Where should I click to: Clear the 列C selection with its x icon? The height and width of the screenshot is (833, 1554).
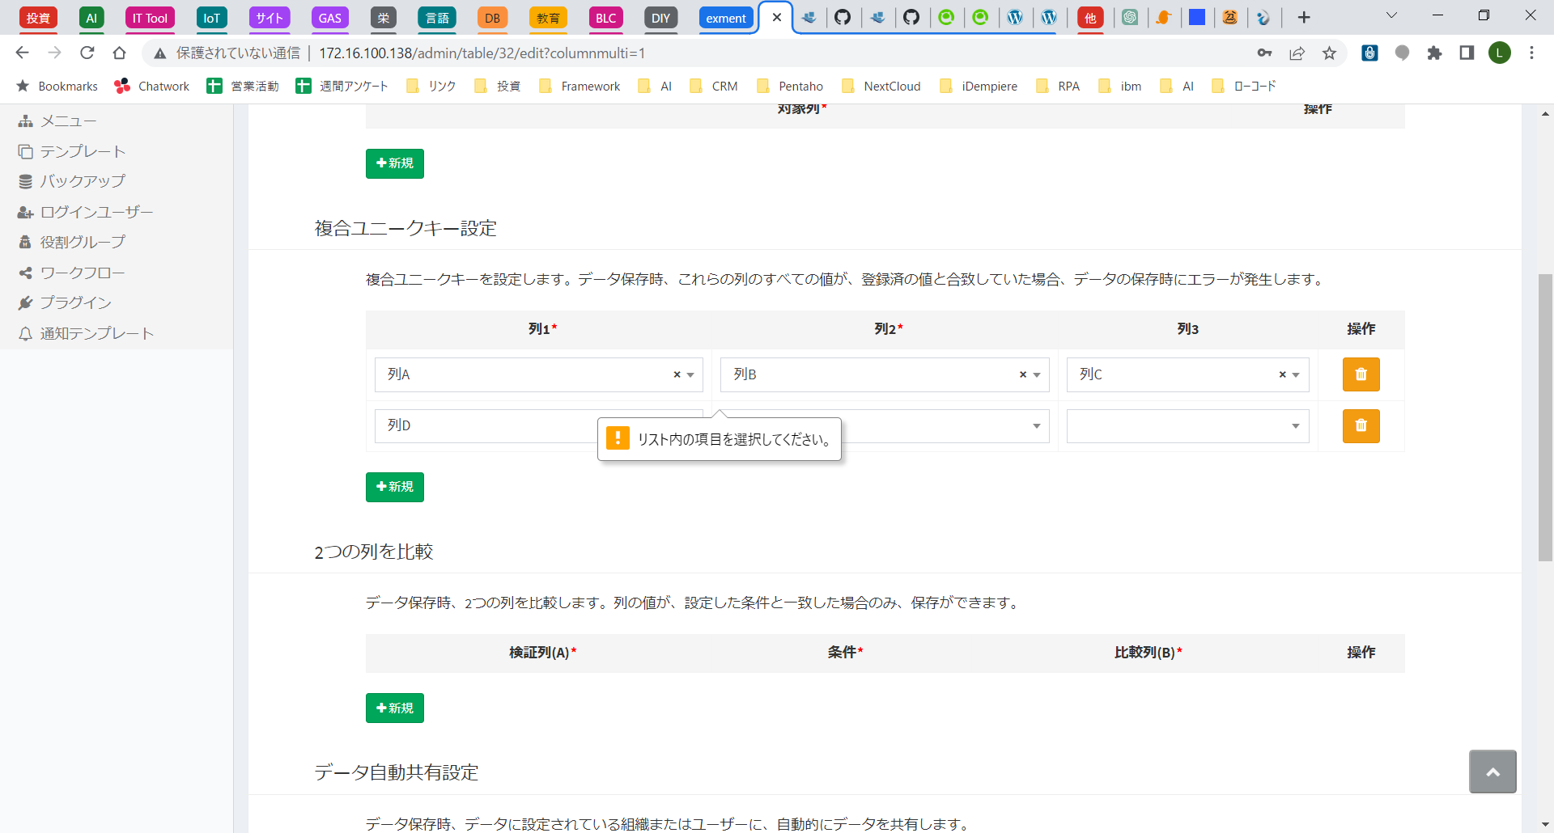click(x=1281, y=374)
